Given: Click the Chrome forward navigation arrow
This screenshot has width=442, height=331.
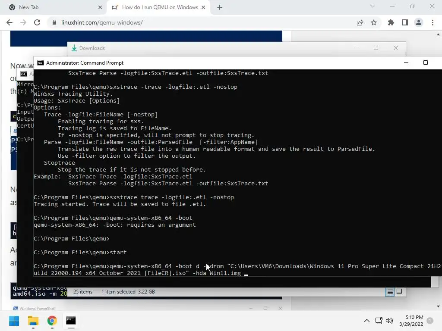Looking at the screenshot, I should (x=23, y=22).
